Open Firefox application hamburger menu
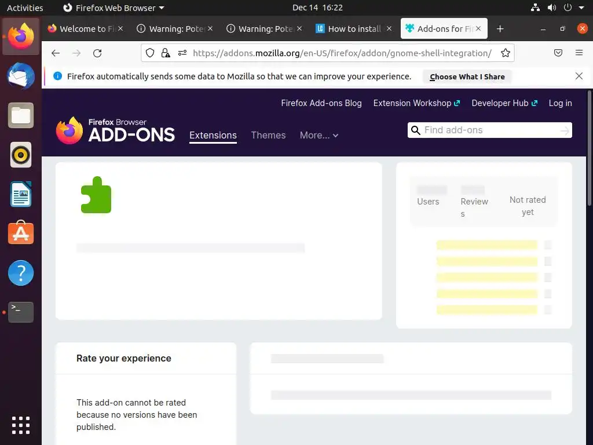 [x=579, y=53]
